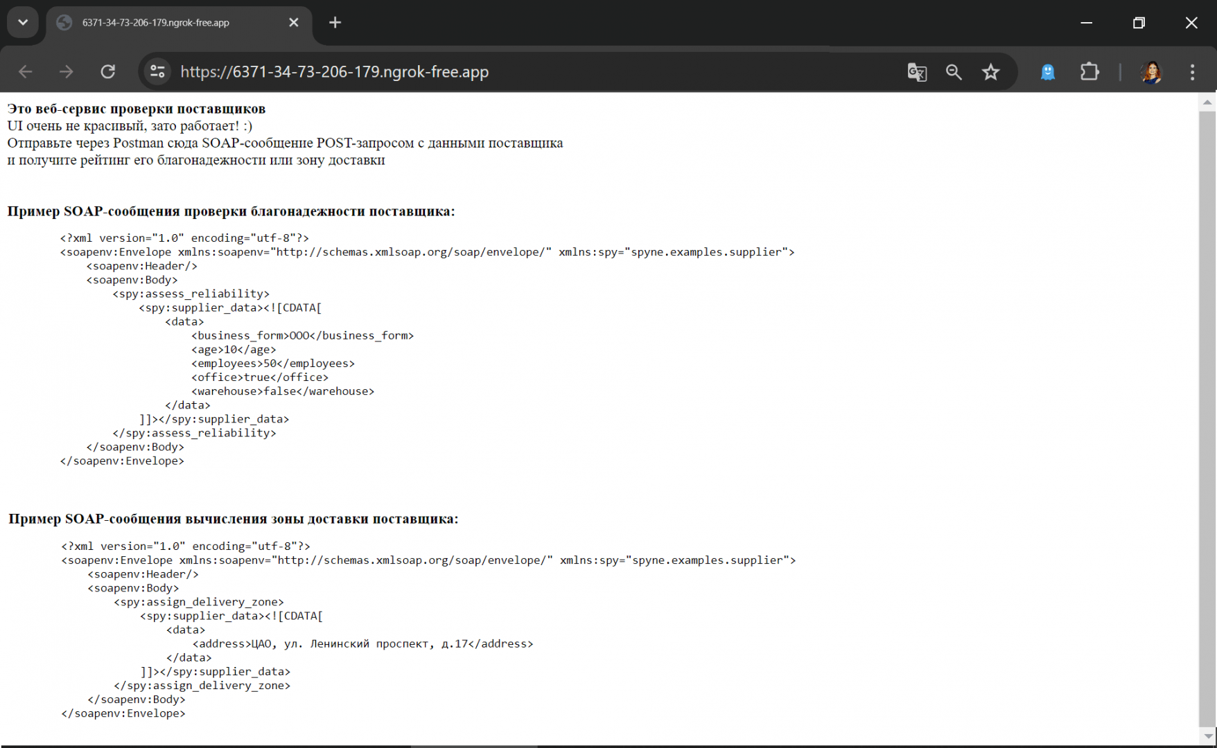1217x748 pixels.
Task: Click the browser forward arrow button
Action: click(67, 72)
